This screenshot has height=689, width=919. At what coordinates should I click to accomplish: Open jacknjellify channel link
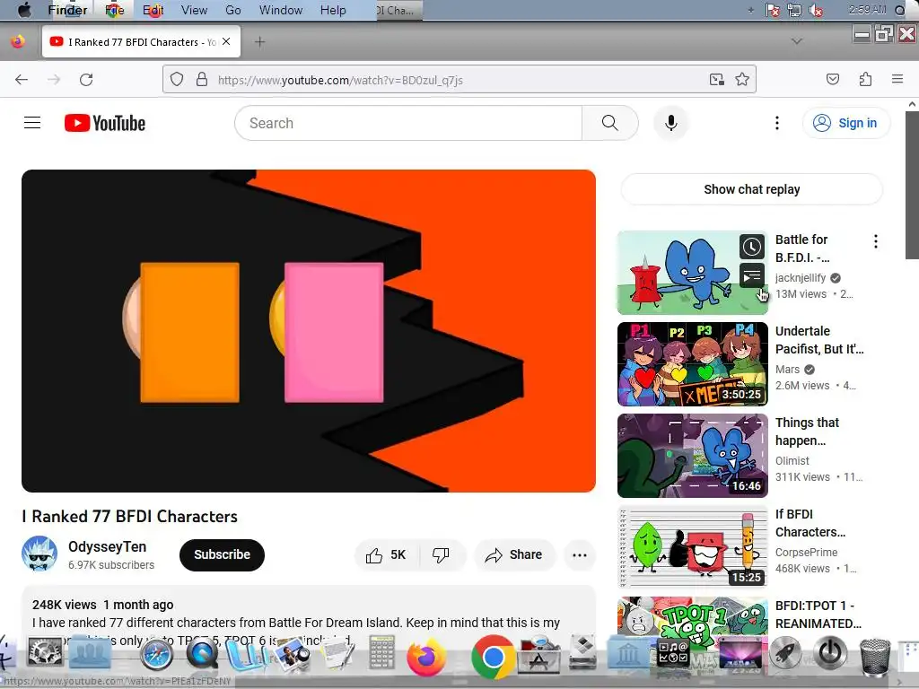pyautogui.click(x=801, y=278)
